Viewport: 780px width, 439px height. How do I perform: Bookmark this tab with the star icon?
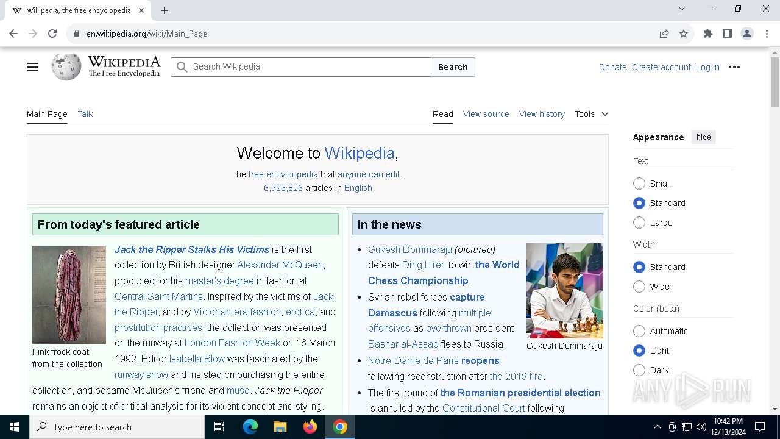[x=684, y=34]
